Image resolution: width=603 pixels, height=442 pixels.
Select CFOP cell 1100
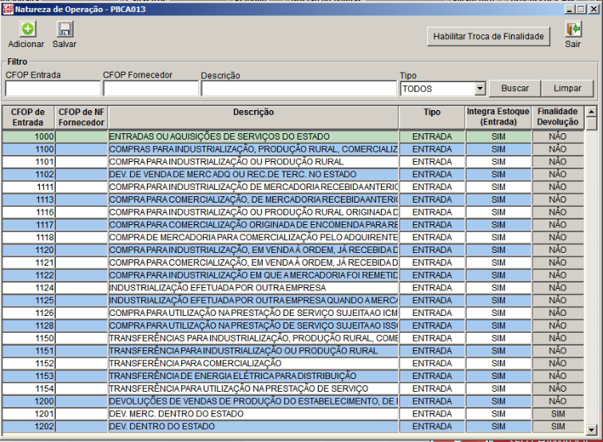point(29,149)
